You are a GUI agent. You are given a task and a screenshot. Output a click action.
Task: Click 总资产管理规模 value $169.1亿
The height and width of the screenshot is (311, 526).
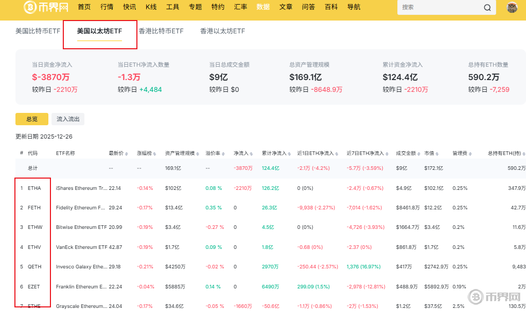(x=306, y=77)
